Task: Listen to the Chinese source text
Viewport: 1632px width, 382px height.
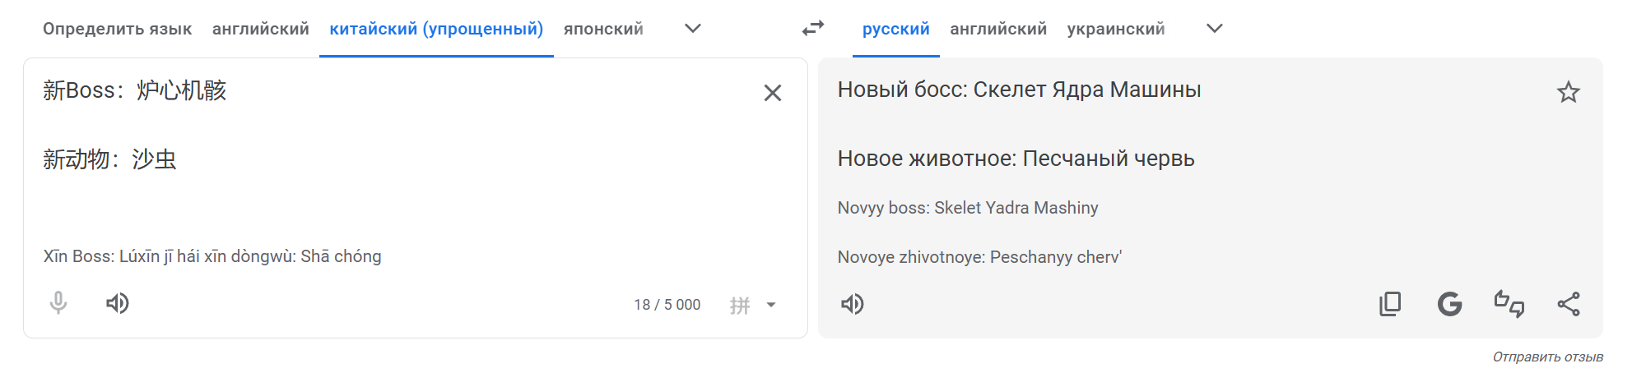Action: [x=118, y=303]
